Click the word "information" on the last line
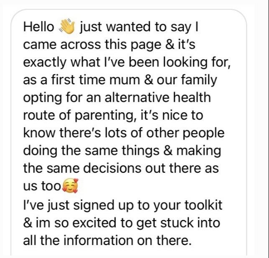This screenshot has width=269, height=258. pos(98,240)
